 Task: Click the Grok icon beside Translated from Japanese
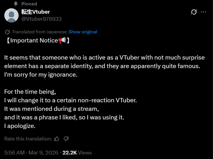tap(7, 32)
